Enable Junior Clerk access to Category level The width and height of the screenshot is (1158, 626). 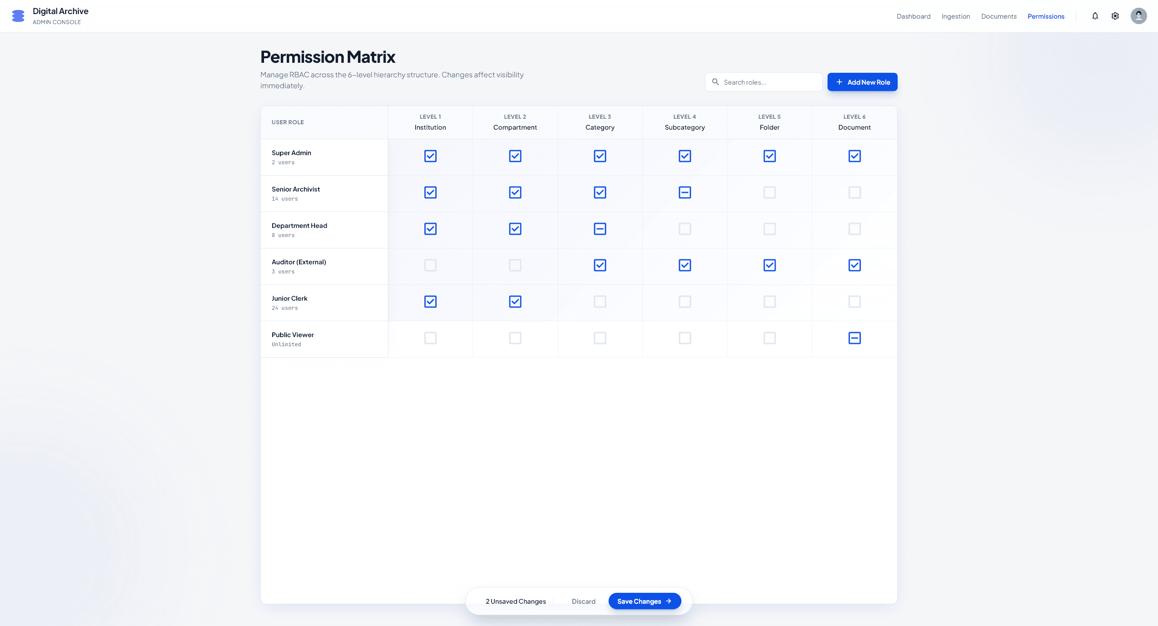click(x=600, y=301)
